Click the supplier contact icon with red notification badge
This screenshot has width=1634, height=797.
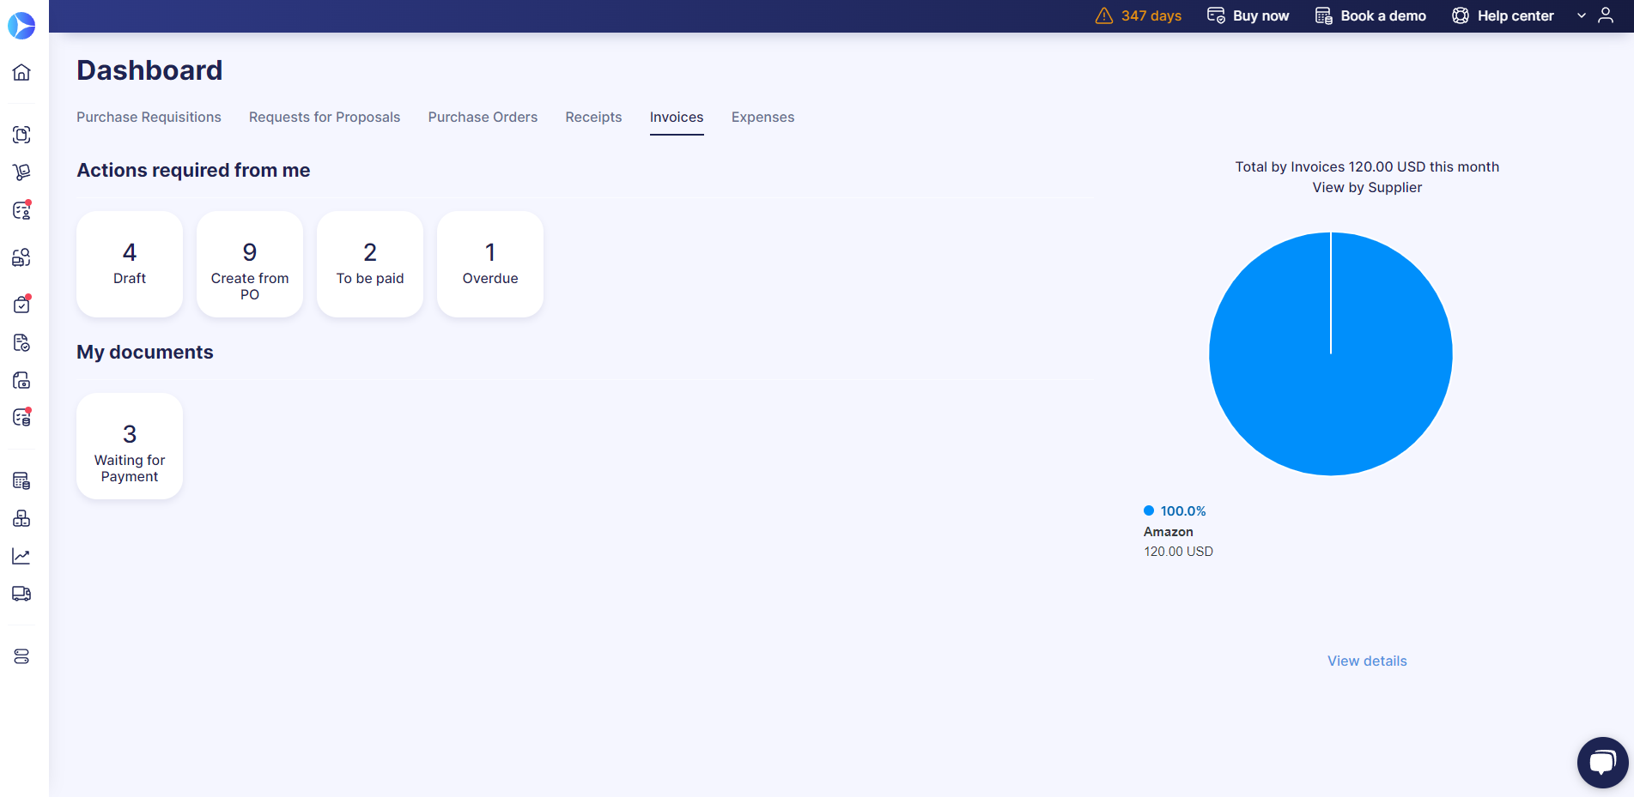tap(21, 210)
